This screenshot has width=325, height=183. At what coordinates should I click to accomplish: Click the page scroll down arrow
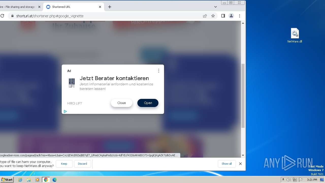click(243, 155)
